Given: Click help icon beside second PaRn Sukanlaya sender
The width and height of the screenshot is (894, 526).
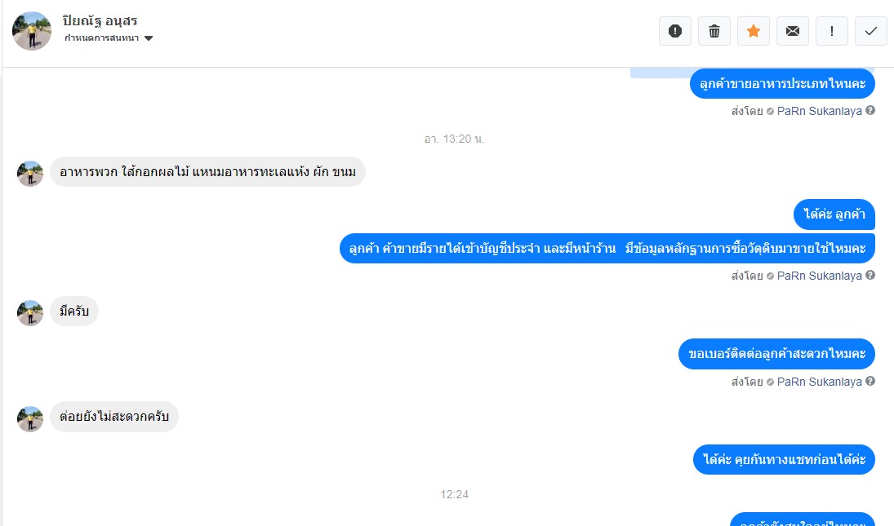Looking at the screenshot, I should pos(870,275).
